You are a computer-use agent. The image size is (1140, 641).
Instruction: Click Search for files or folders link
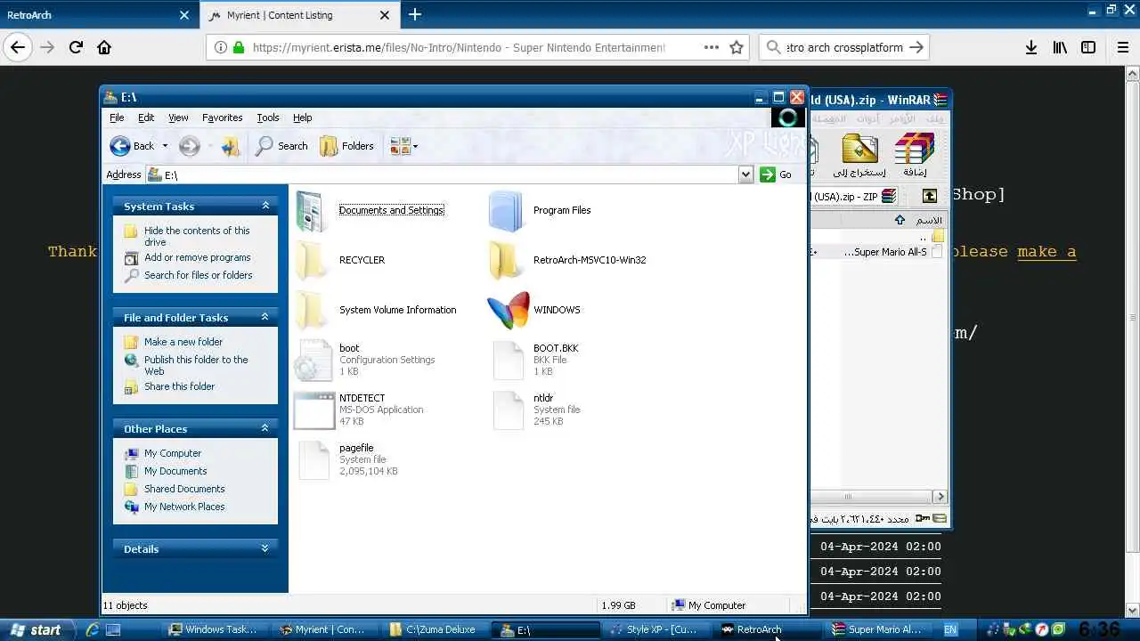click(199, 275)
